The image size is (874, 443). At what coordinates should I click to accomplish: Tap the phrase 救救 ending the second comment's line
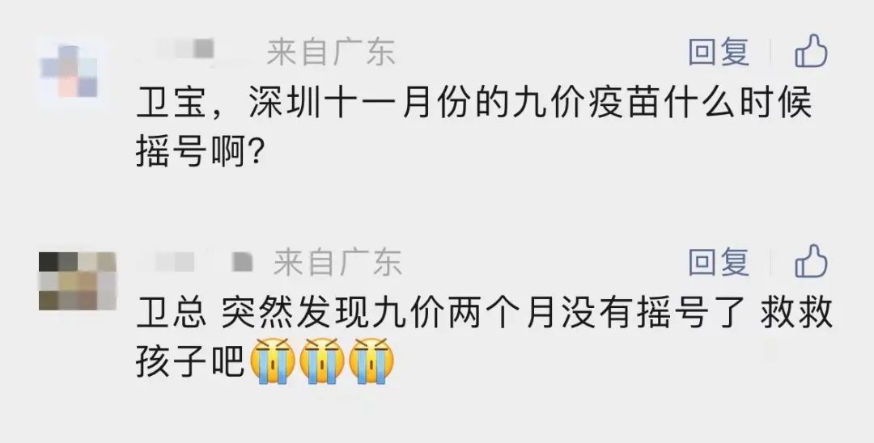[x=796, y=313]
